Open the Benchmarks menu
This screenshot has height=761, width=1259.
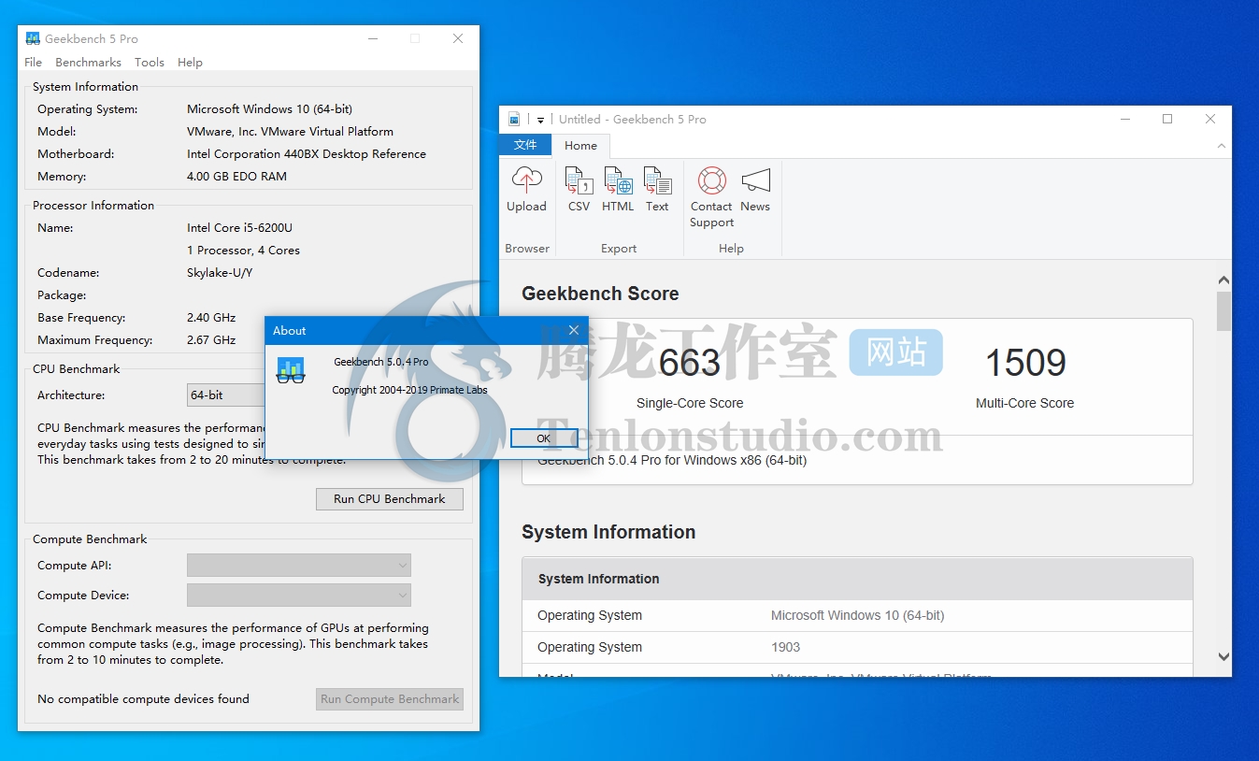click(x=88, y=62)
